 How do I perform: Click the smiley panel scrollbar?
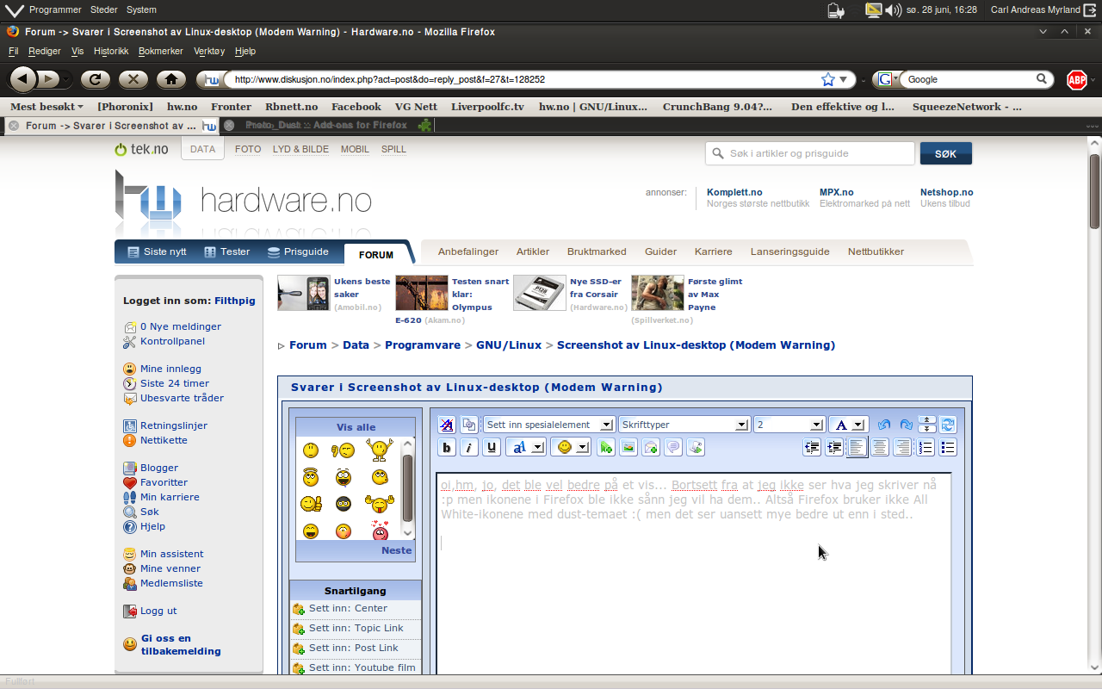(408, 487)
